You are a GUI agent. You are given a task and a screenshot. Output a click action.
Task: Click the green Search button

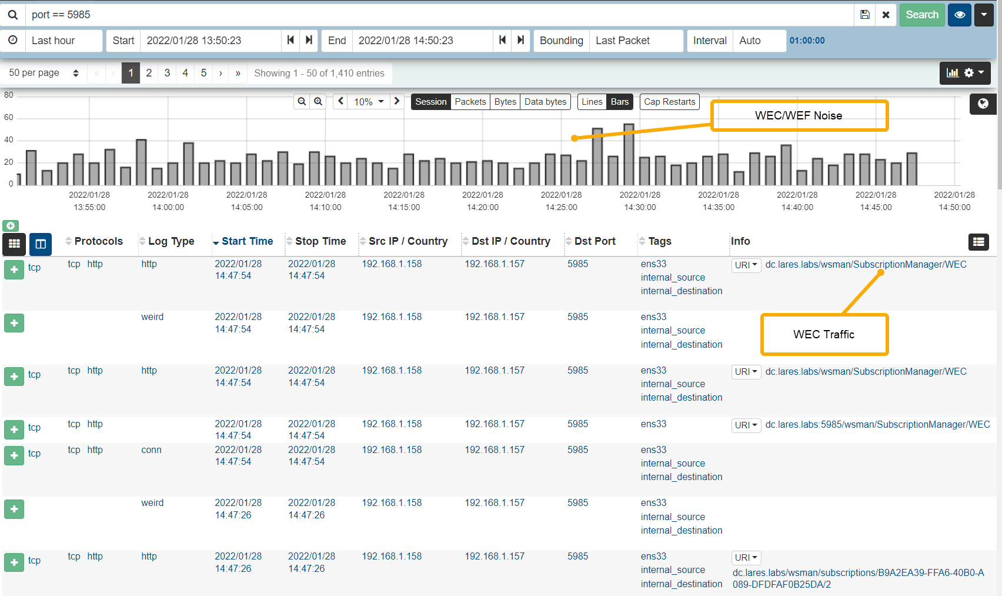click(x=921, y=15)
